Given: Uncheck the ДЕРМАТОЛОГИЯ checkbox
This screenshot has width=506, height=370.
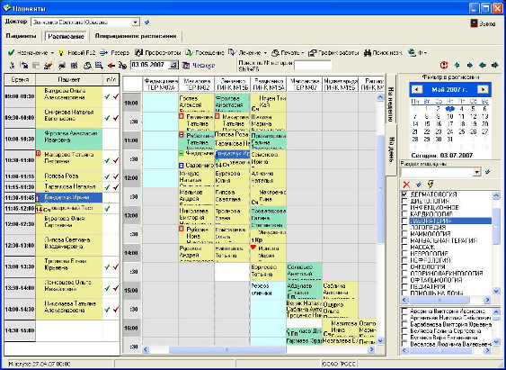Looking at the screenshot, I should click(x=404, y=194).
